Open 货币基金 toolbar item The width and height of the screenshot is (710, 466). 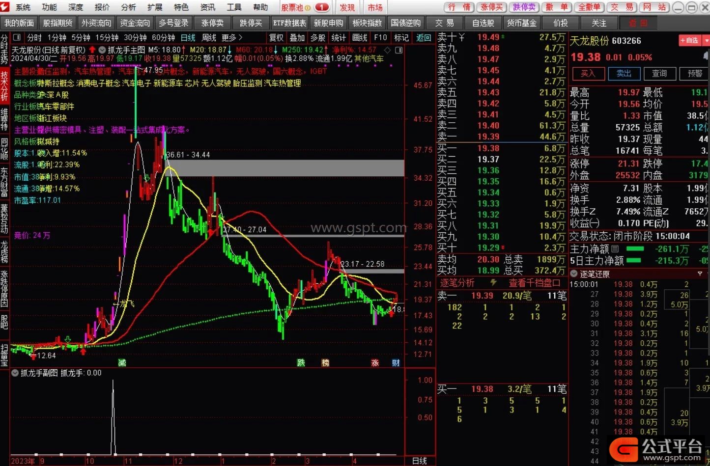[522, 23]
